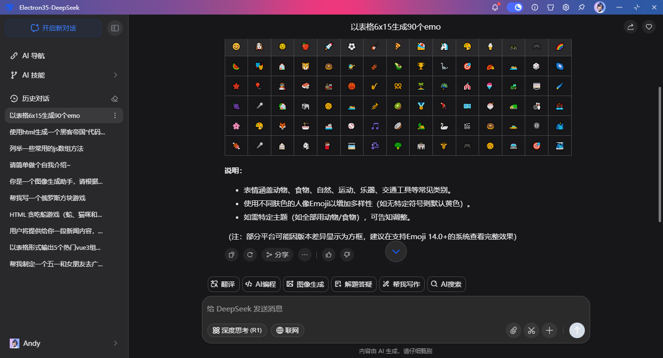The height and width of the screenshot is (358, 663).
Task: Enable 联网 web search
Action: [287, 330]
